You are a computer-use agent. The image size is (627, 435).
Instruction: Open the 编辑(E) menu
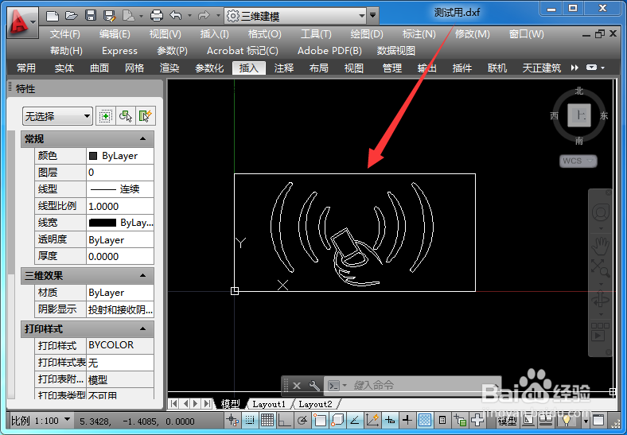(115, 34)
